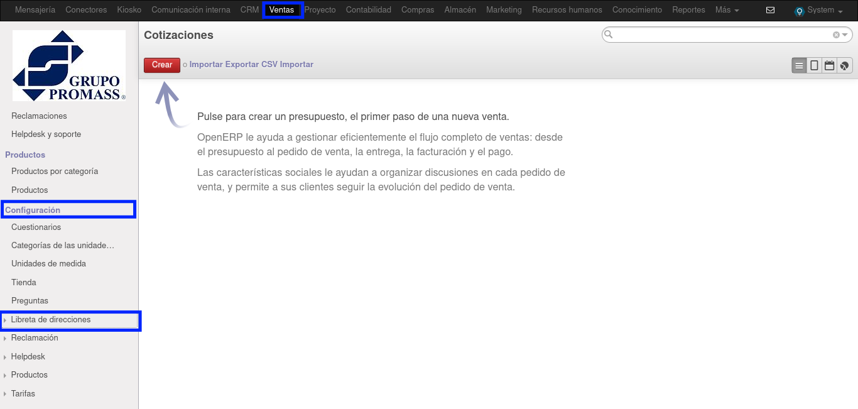The width and height of the screenshot is (858, 409).
Task: Open the Conocimiento menu
Action: (x=637, y=10)
